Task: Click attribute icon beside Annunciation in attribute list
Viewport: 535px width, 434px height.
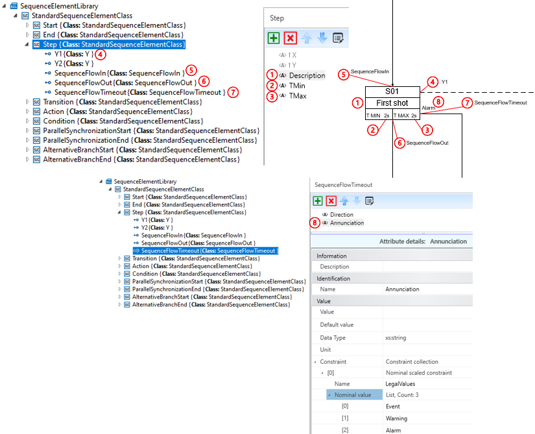Action: pyautogui.click(x=325, y=223)
